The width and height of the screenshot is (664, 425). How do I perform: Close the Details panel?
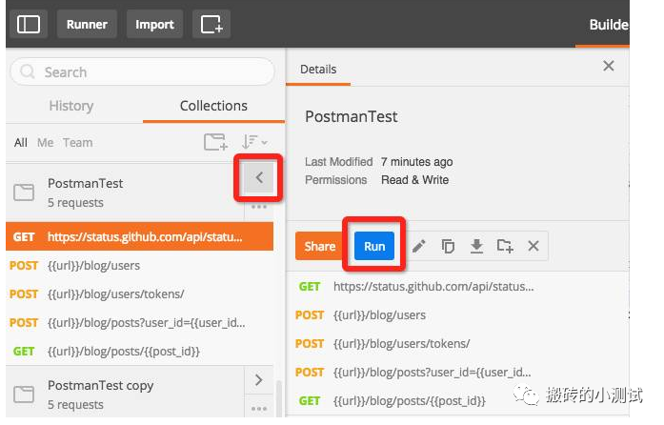click(x=609, y=66)
